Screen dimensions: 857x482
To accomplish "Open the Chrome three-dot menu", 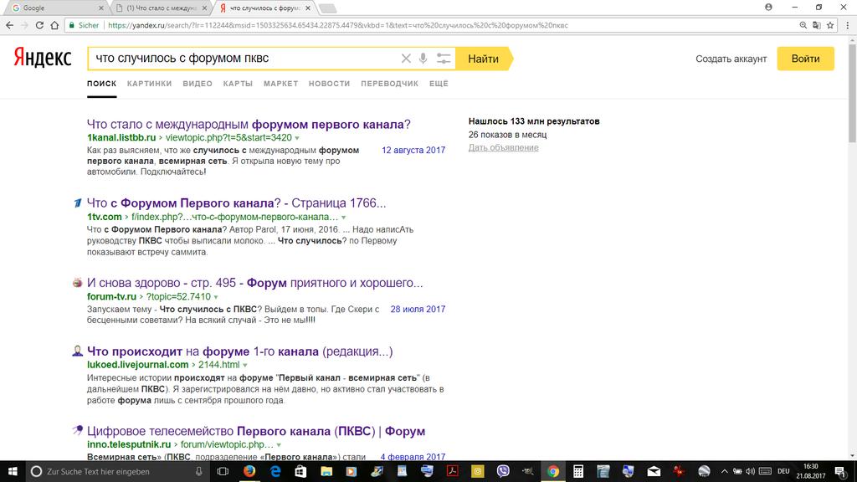I will click(x=848, y=25).
